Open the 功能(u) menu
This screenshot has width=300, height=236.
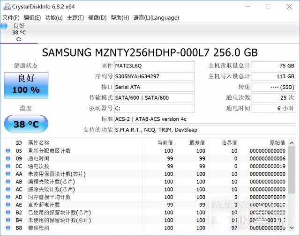coord(54,18)
